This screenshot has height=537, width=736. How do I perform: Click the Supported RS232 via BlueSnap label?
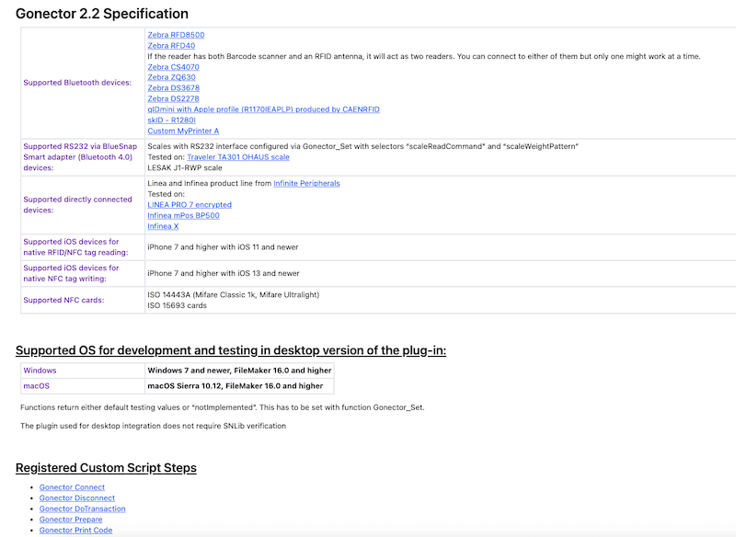[80, 157]
